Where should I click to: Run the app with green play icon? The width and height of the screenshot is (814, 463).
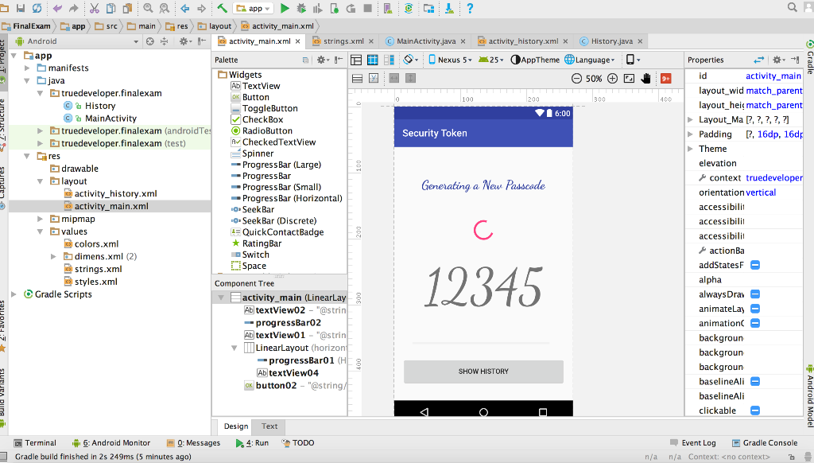point(285,8)
